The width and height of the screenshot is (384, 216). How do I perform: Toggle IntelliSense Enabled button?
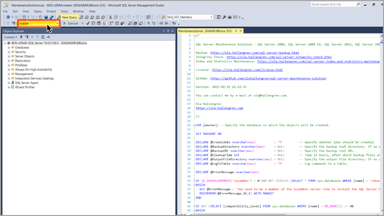tap(104, 23)
